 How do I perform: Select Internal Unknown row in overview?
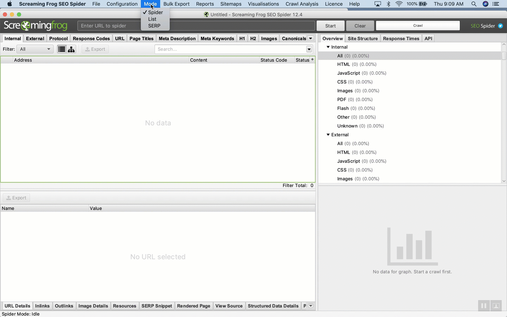pyautogui.click(x=409, y=126)
